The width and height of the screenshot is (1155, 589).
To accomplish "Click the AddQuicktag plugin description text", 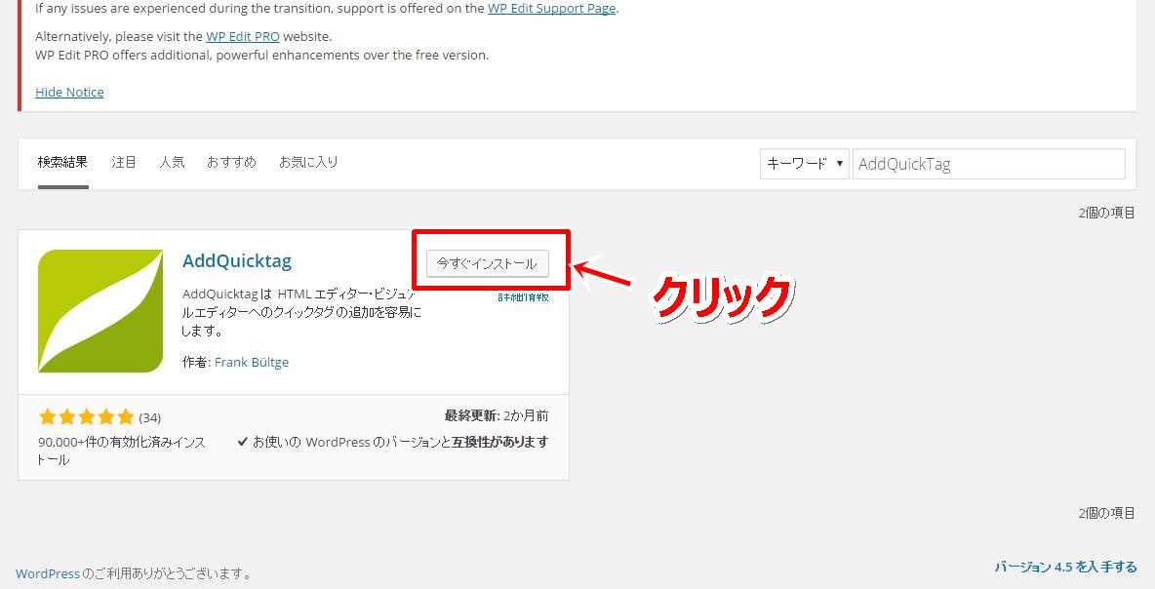I will point(302,312).
